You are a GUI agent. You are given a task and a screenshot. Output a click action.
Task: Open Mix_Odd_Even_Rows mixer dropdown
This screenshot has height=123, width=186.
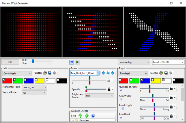pos(85,73)
